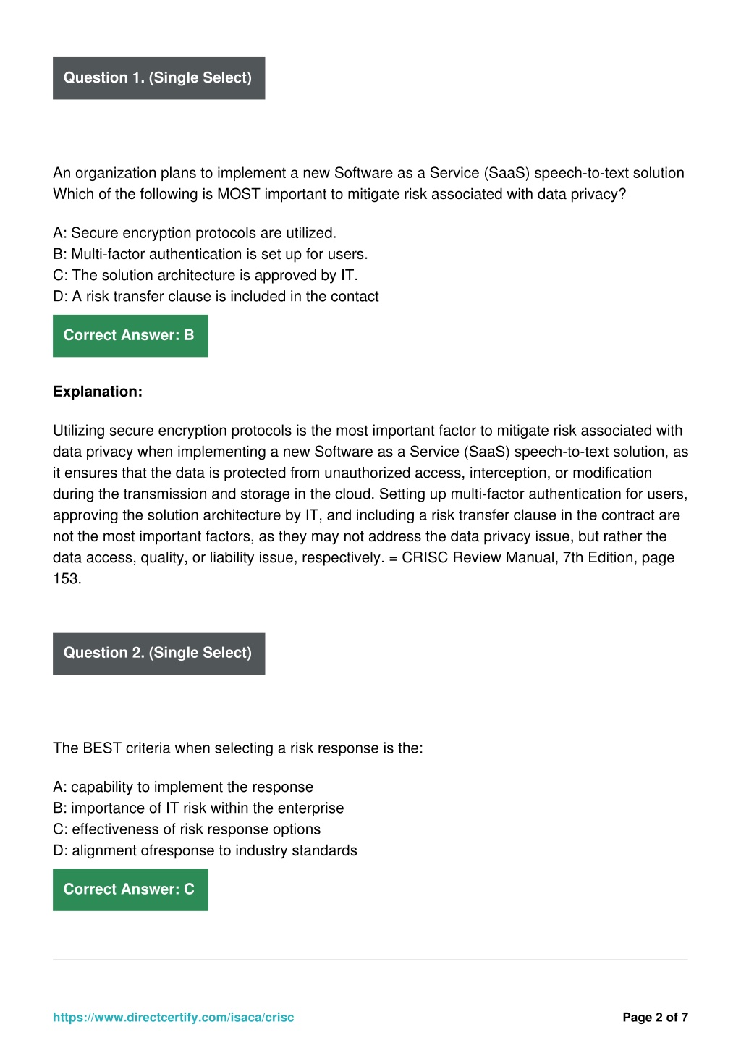Viewport: 741px width, 1048px height.
Task: Click the CRISC Review Manual, 7th Edition reference
Action: click(x=538, y=557)
